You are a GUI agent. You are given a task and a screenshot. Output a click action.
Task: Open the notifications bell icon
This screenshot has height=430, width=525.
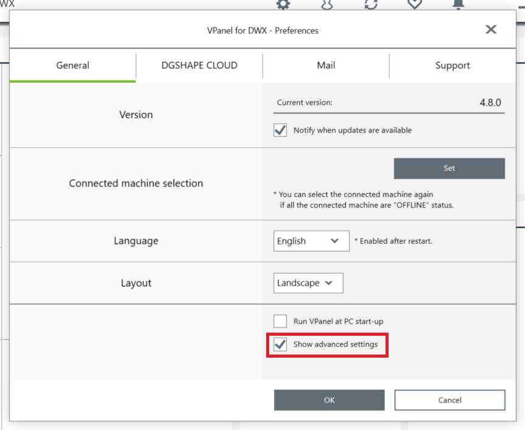459,4
